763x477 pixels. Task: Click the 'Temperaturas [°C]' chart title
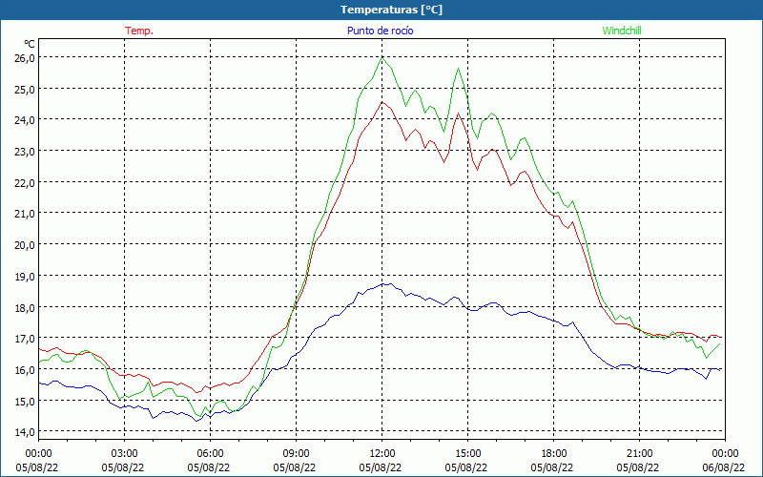click(x=391, y=10)
